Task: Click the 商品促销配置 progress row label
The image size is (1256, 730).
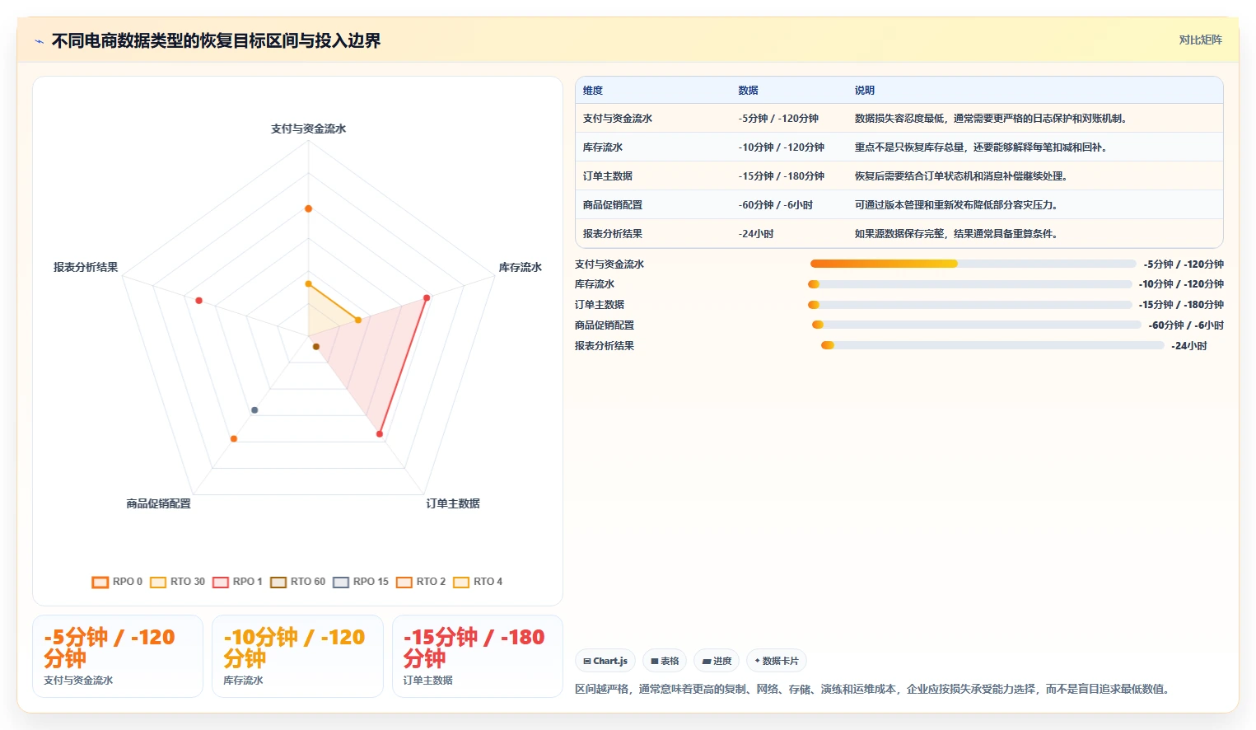Action: [605, 325]
